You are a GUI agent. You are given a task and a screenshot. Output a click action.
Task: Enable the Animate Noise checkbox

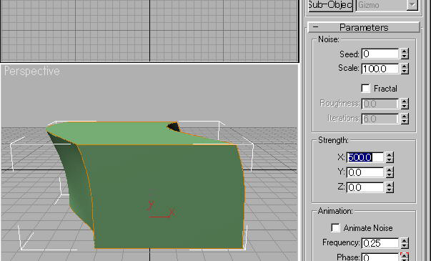point(335,227)
